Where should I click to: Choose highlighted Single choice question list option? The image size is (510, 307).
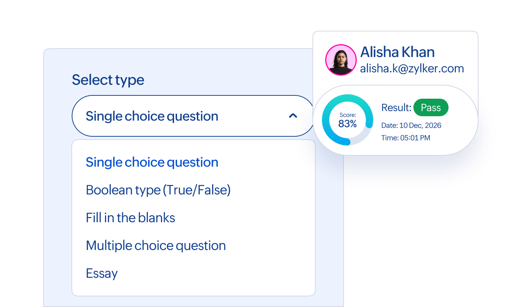click(152, 162)
